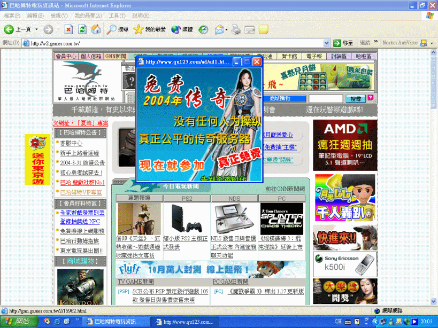Expand the 連結 links toolbar chevron
Image resolution: width=438 pixels, height=328 pixels.
376,42
